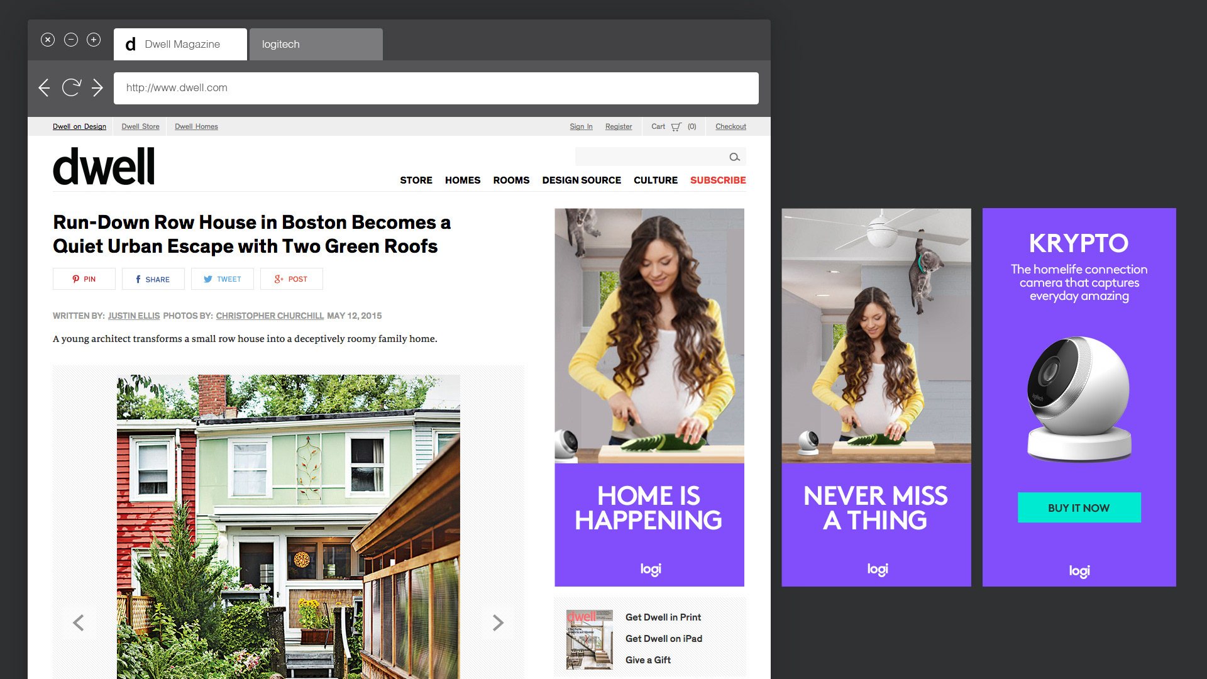Image resolution: width=1207 pixels, height=679 pixels.
Task: Go back with the browser back arrow
Action: (44, 88)
